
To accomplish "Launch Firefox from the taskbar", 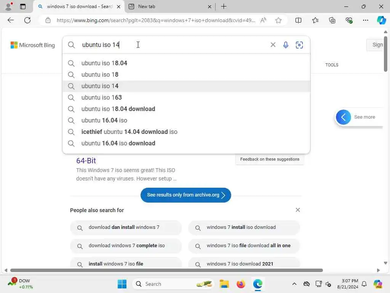I will [x=241, y=284].
